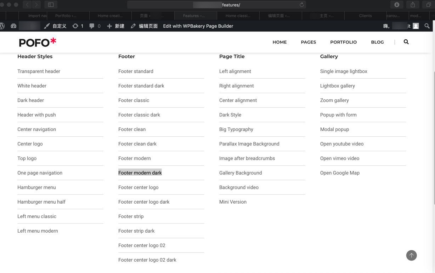The height and width of the screenshot is (273, 435).
Task: Open the dashboard gauge icon
Action: 13,26
